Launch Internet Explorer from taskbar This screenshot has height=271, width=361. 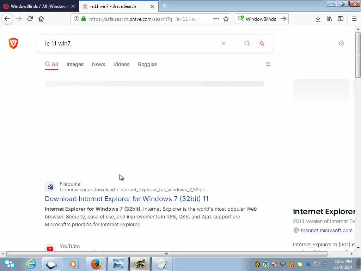[x=31, y=264]
